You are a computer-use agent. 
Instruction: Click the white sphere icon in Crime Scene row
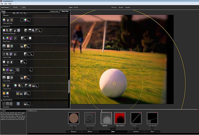point(30,38)
